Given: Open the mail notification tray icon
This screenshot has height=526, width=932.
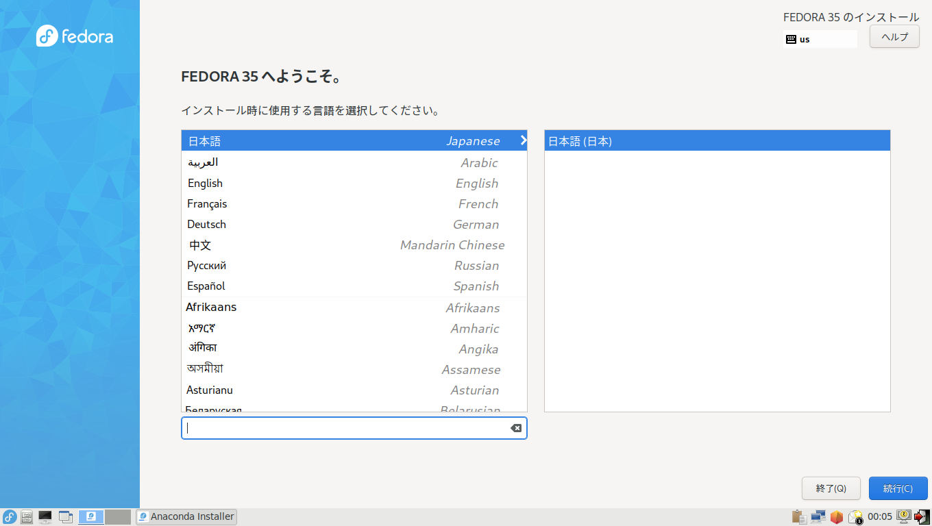Looking at the screenshot, I should point(855,517).
